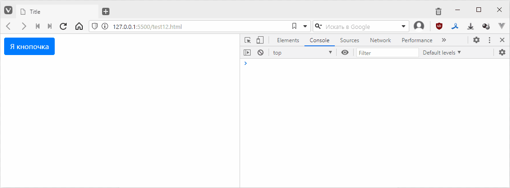Expand the top context dropdown
Viewport: 510px width, 188px height.
(x=302, y=53)
